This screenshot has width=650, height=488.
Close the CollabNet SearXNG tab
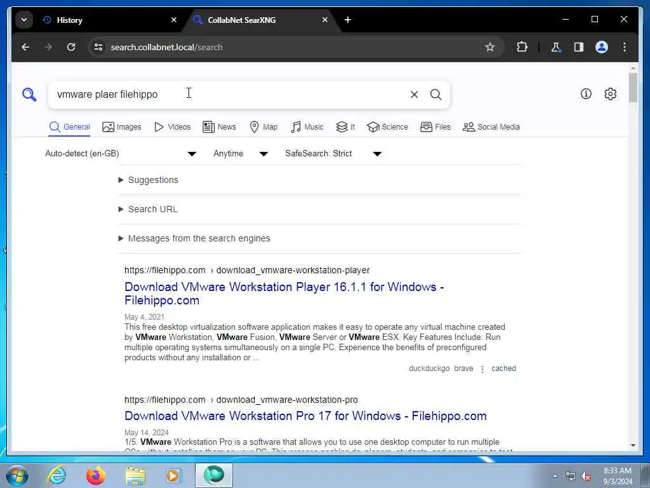pos(325,20)
